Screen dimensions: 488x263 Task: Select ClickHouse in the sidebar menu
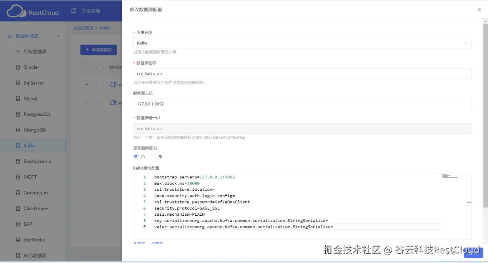point(33,208)
